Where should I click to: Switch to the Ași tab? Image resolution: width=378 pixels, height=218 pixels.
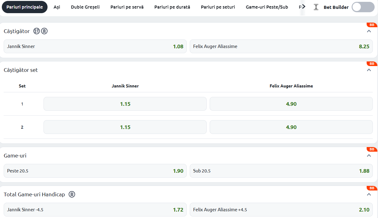57,7
